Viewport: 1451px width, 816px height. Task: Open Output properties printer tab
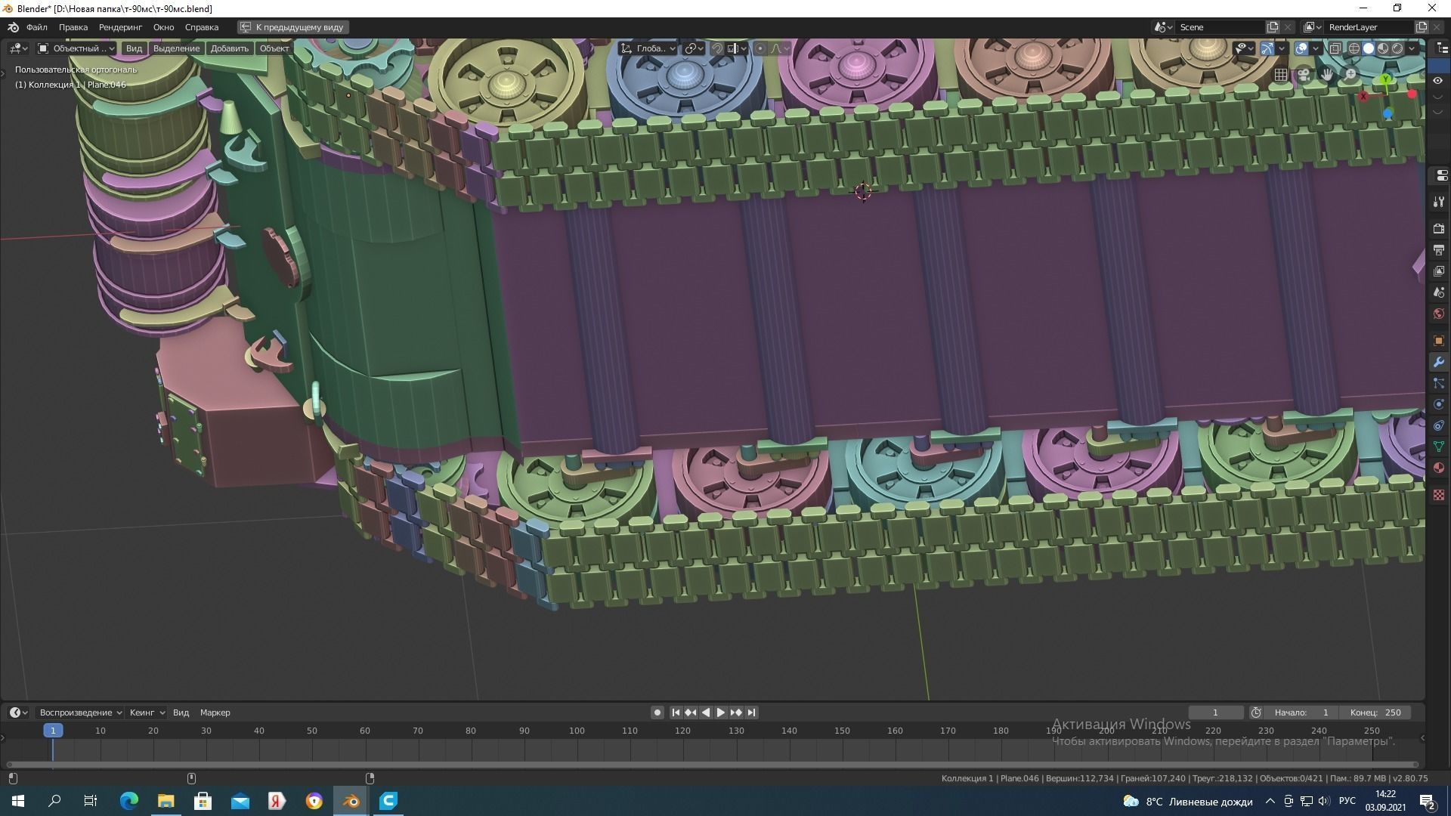click(1438, 250)
